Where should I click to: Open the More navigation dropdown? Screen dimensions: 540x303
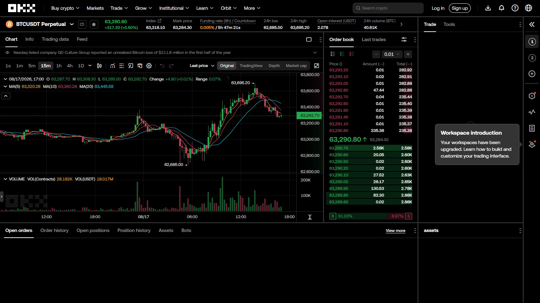coord(252,8)
